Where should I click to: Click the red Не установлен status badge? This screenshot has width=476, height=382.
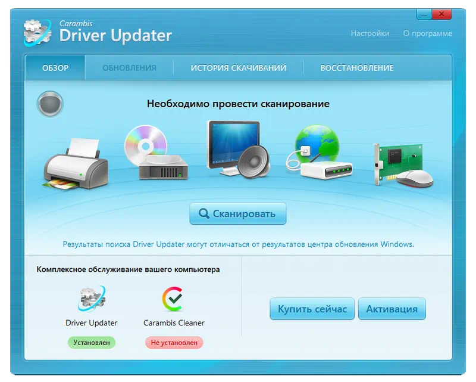coord(174,343)
